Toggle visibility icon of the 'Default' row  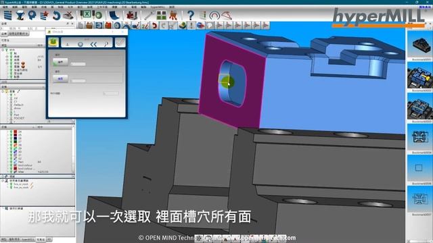[11, 105]
